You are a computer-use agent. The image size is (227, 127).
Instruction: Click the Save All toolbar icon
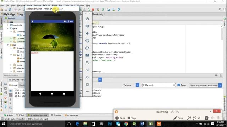pyautogui.click(x=6, y=10)
